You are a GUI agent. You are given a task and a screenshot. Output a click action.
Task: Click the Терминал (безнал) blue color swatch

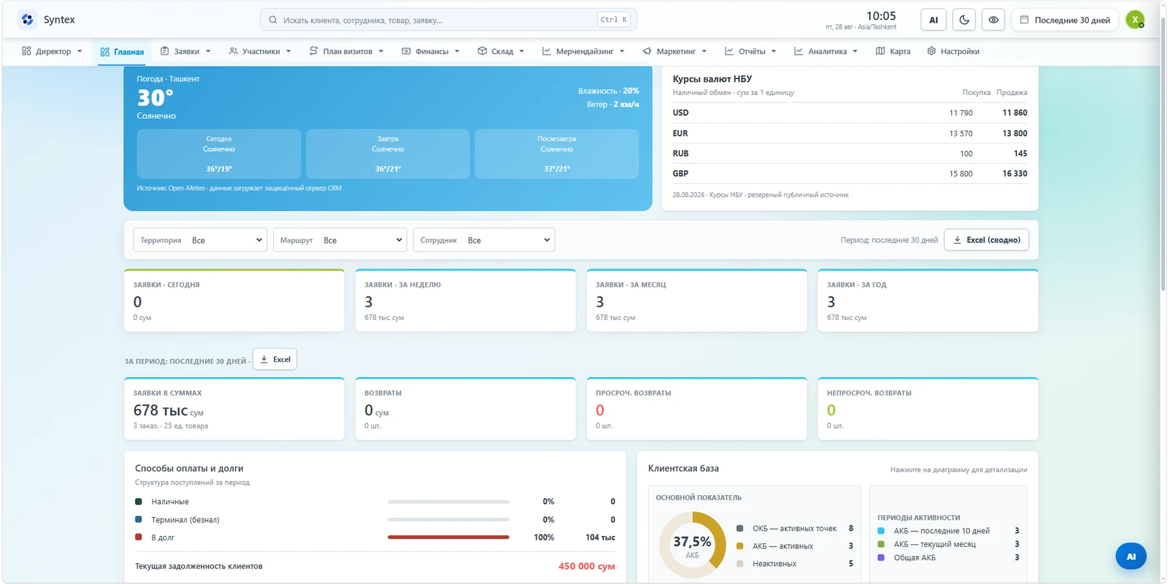pyautogui.click(x=138, y=519)
